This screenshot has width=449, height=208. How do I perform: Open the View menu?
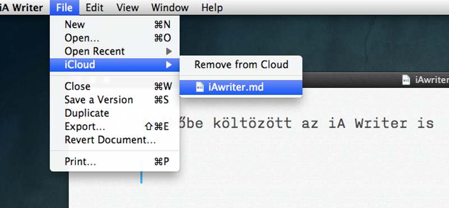pyautogui.click(x=127, y=7)
